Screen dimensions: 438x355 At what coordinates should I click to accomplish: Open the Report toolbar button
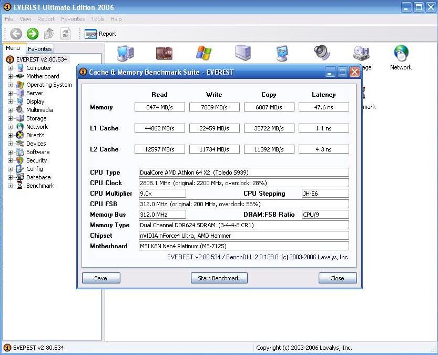point(100,34)
